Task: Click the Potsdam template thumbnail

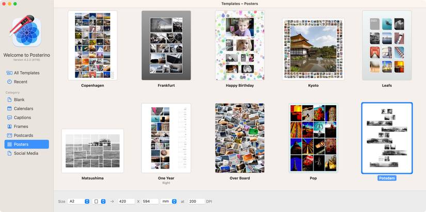Action: pyautogui.click(x=387, y=138)
